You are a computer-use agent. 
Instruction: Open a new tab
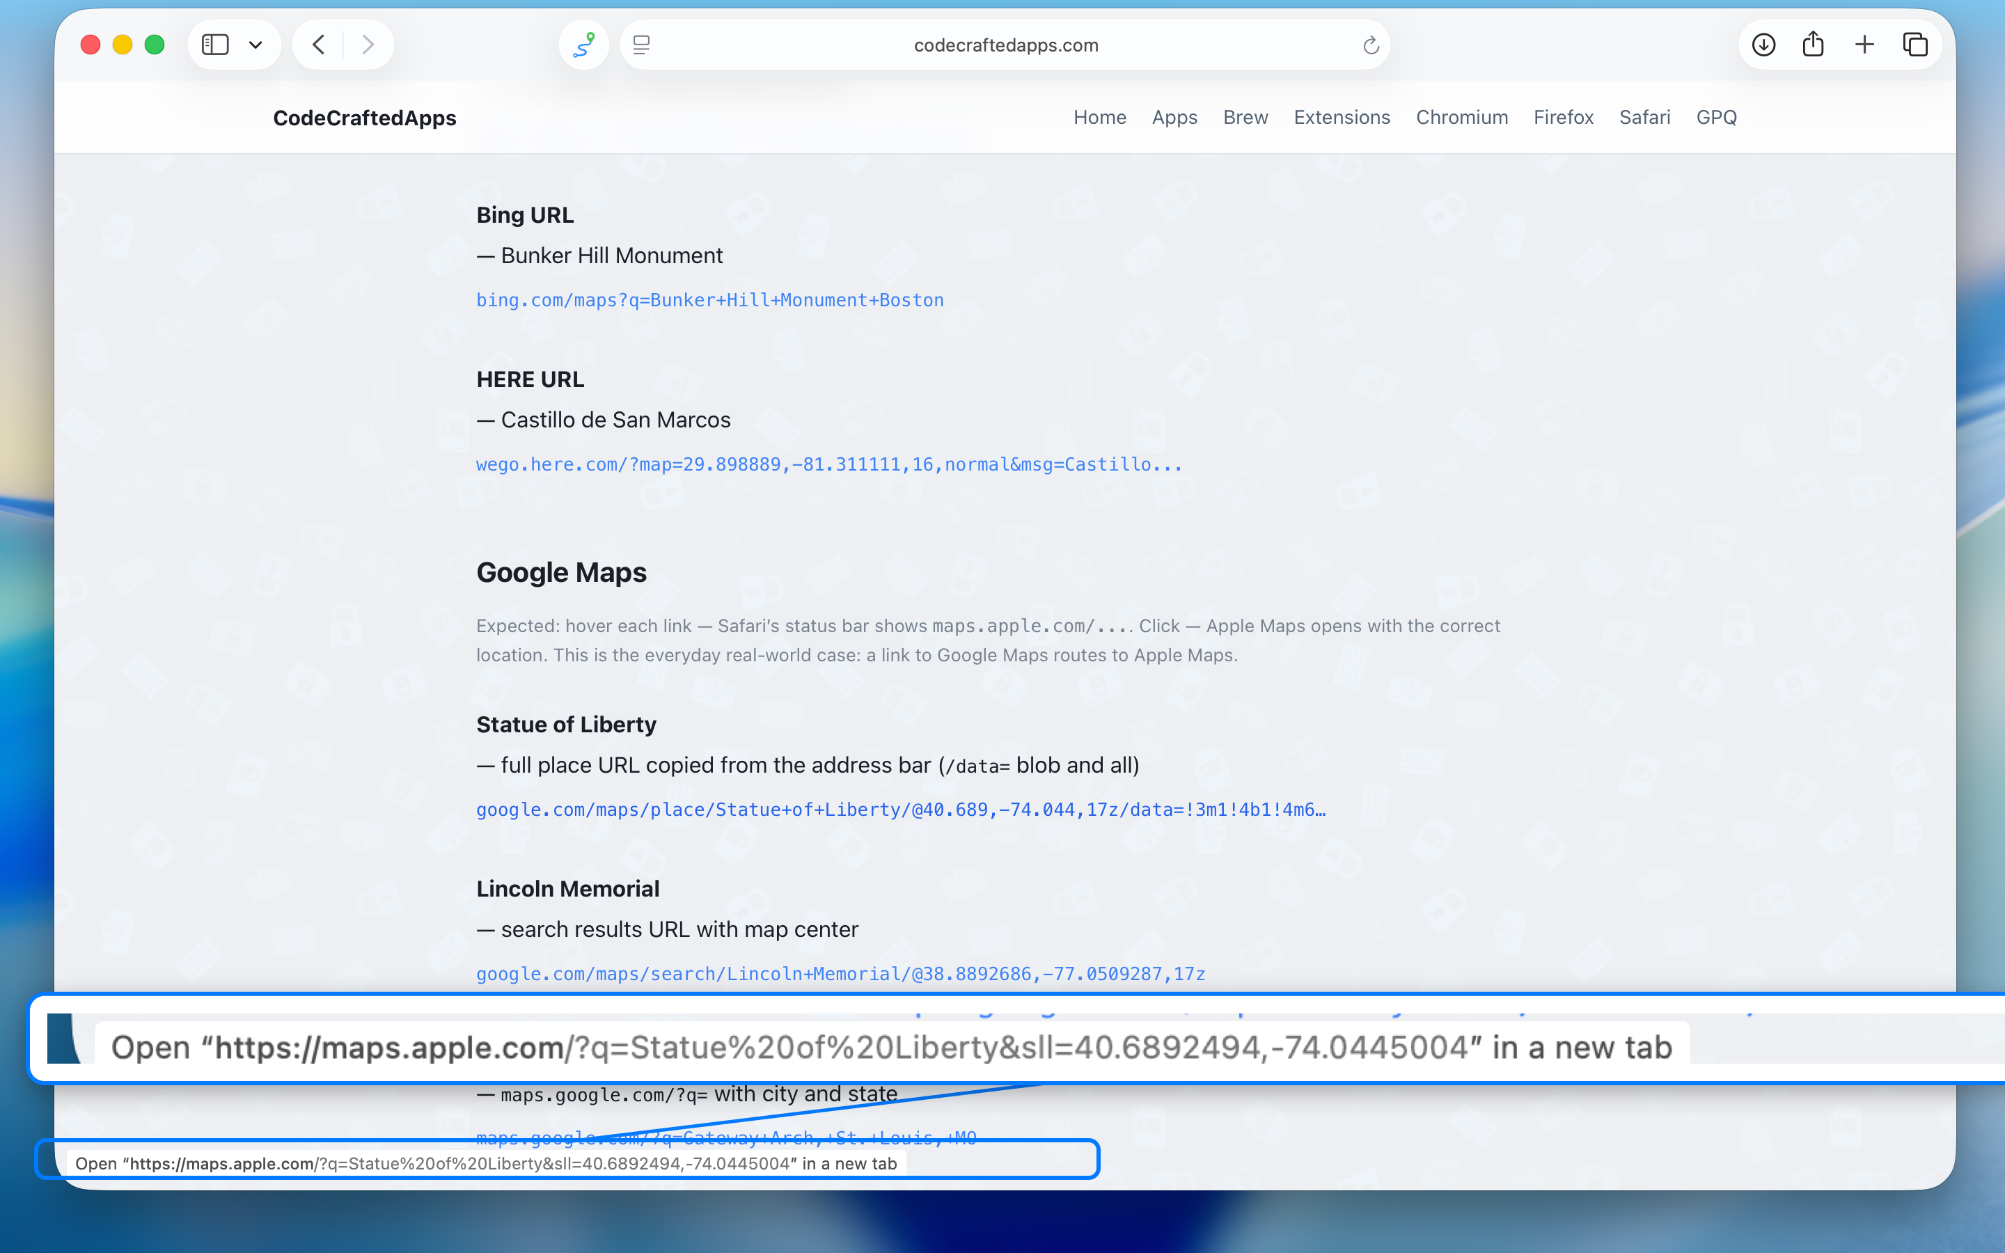1864,45
